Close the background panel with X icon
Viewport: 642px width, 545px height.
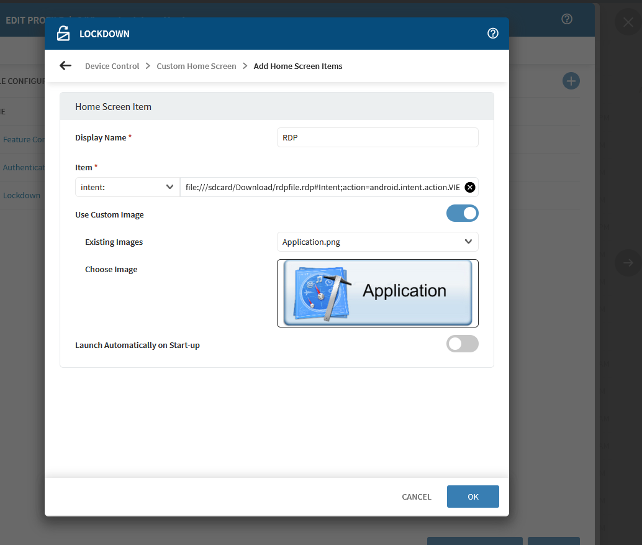(628, 22)
